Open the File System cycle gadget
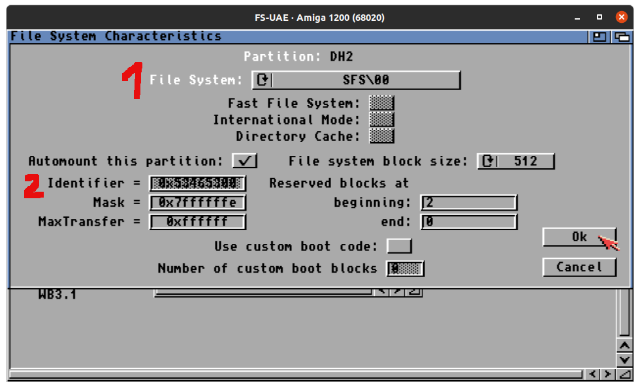Image resolution: width=640 pixels, height=388 pixels. (x=356, y=80)
